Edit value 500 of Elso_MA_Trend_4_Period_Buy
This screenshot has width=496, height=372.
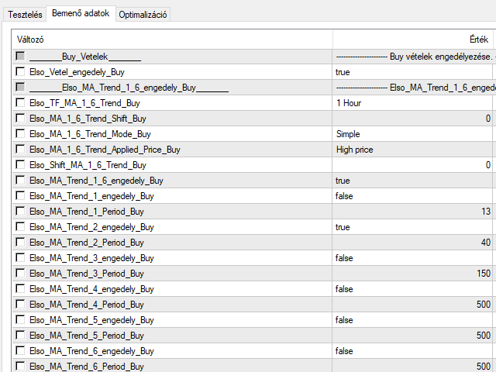point(412,305)
